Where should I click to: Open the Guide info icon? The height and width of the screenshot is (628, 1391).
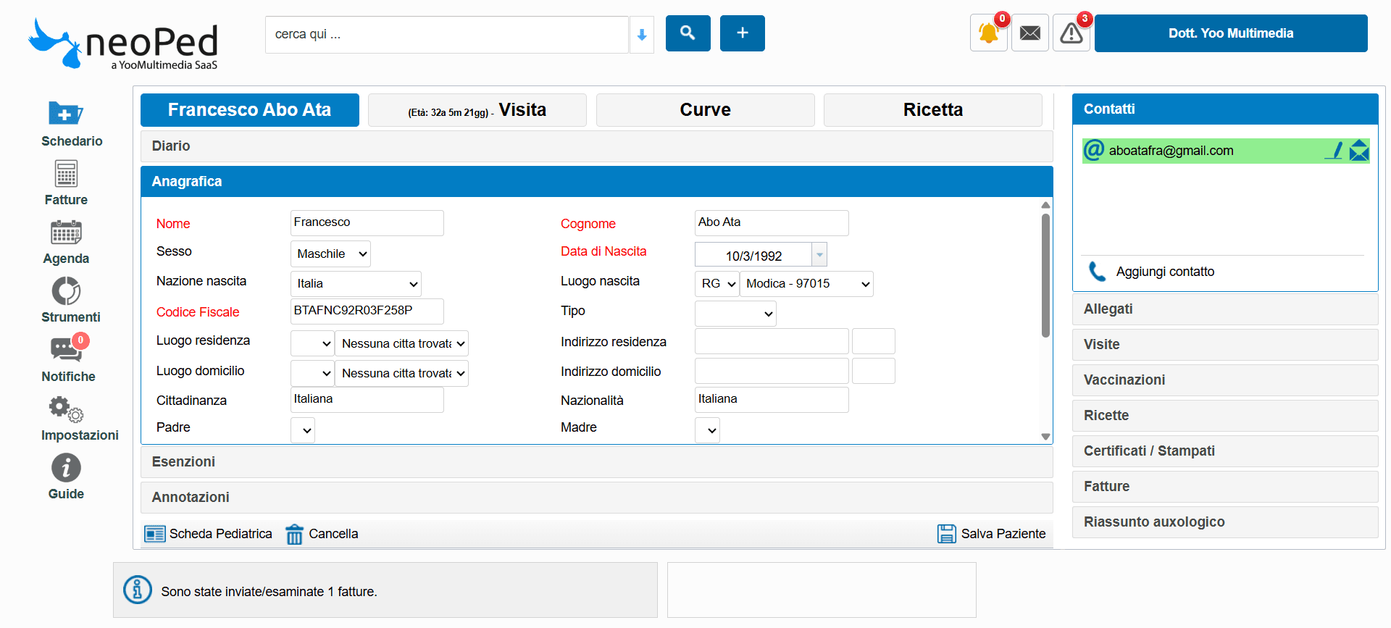click(66, 468)
